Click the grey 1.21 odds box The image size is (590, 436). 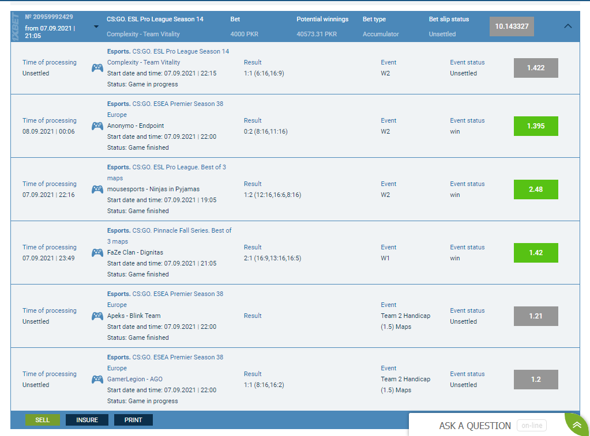point(536,316)
